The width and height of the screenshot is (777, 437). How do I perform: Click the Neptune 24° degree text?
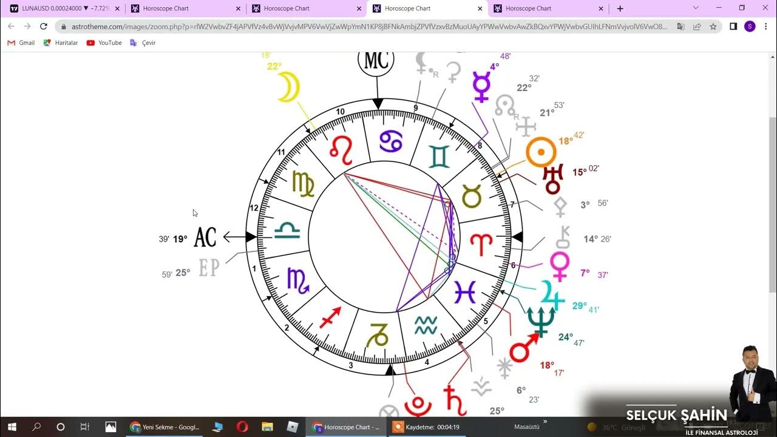point(566,337)
